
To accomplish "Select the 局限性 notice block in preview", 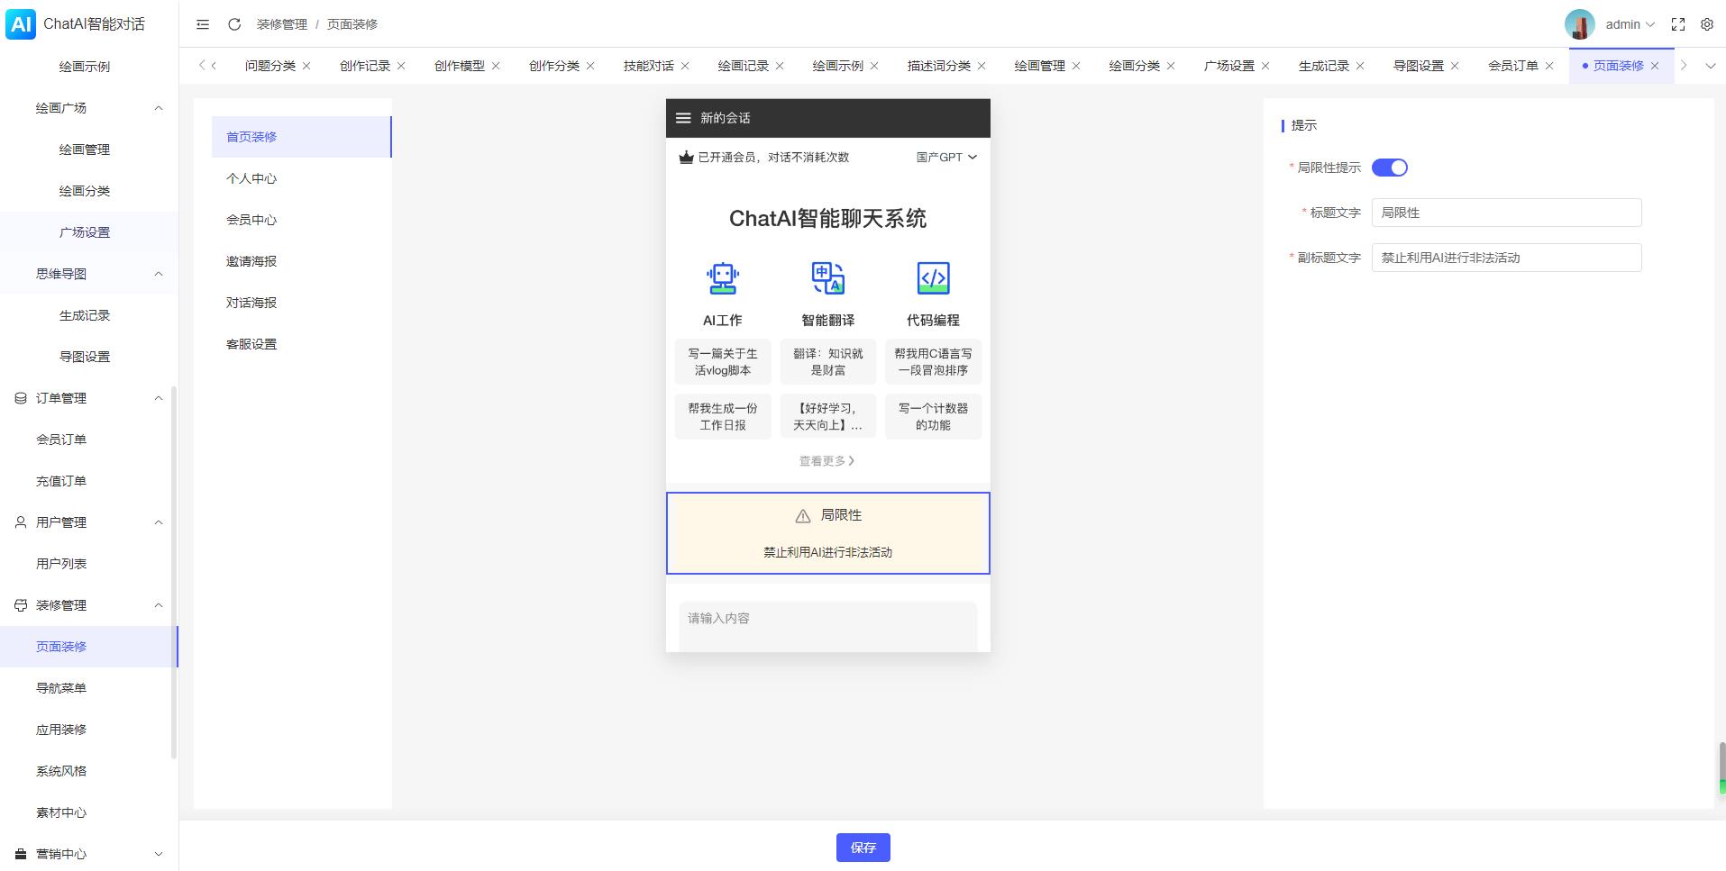I will click(x=827, y=533).
